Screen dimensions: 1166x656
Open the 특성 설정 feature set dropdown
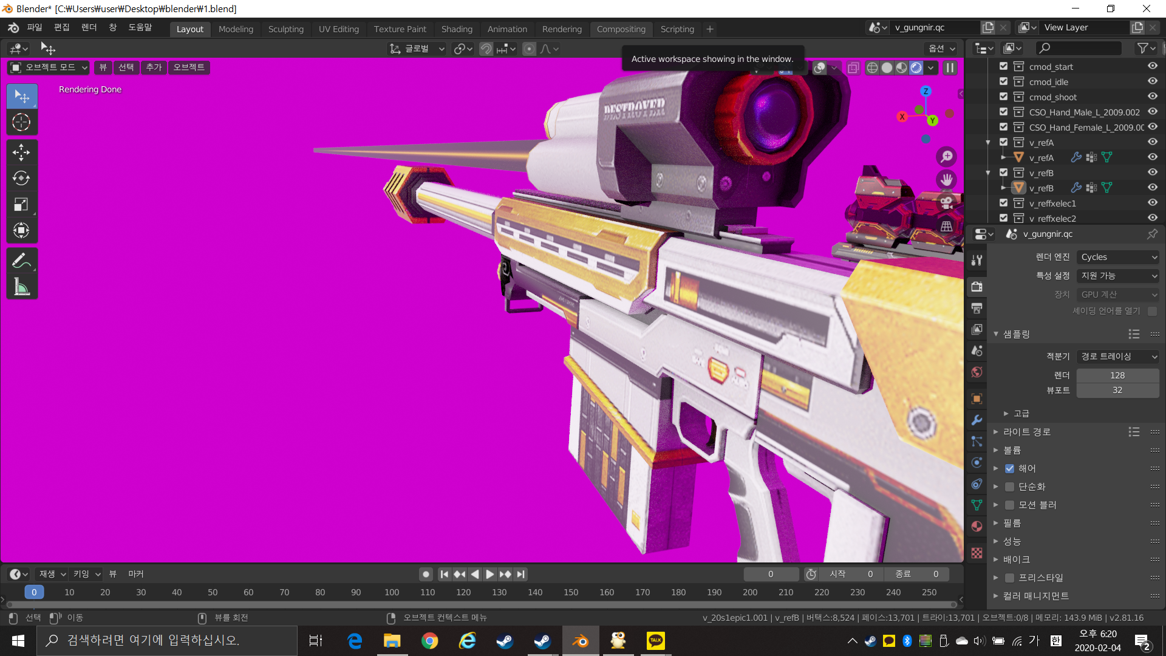(x=1118, y=275)
